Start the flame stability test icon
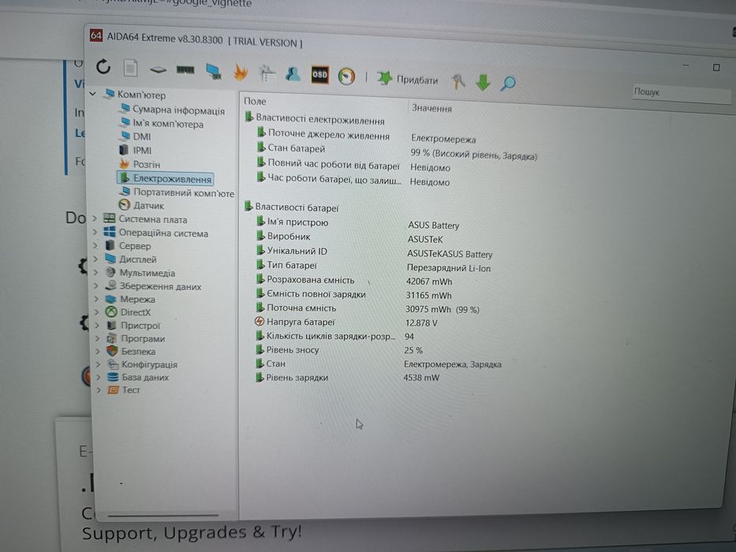Image resolution: width=736 pixels, height=552 pixels. tap(241, 73)
